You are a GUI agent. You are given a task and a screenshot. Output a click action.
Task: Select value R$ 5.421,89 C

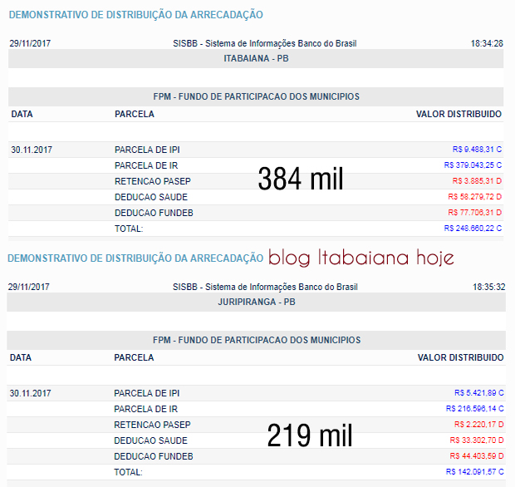point(479,393)
